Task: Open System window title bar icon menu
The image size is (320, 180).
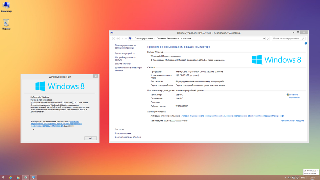Action: pyautogui.click(x=112, y=33)
